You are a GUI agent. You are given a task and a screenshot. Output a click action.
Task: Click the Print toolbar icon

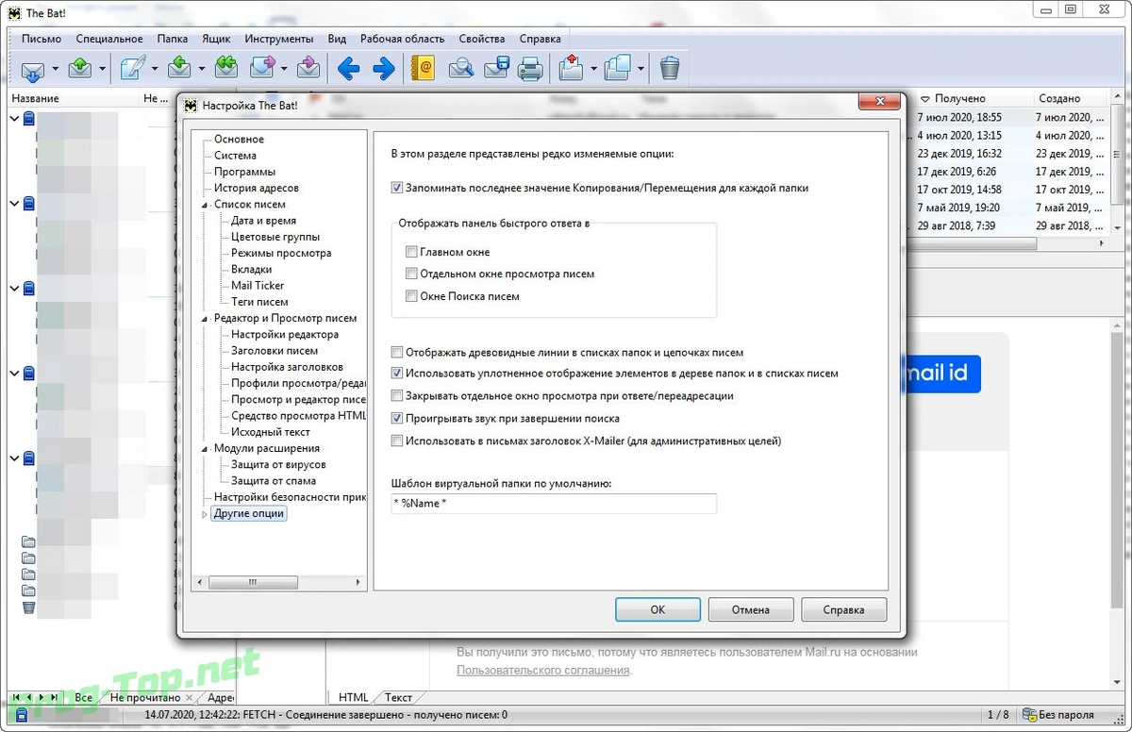pyautogui.click(x=531, y=69)
